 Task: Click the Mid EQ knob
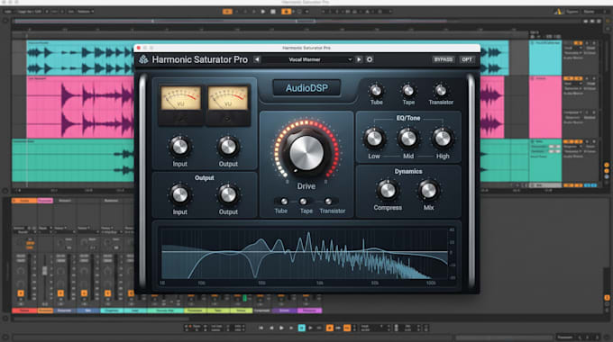coord(408,139)
